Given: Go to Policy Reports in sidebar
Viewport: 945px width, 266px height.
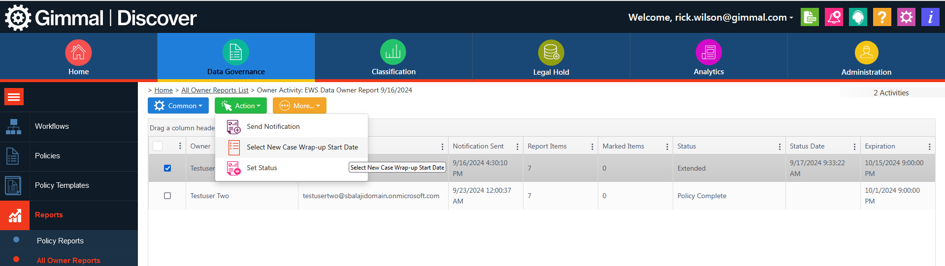Looking at the screenshot, I should 60,241.
